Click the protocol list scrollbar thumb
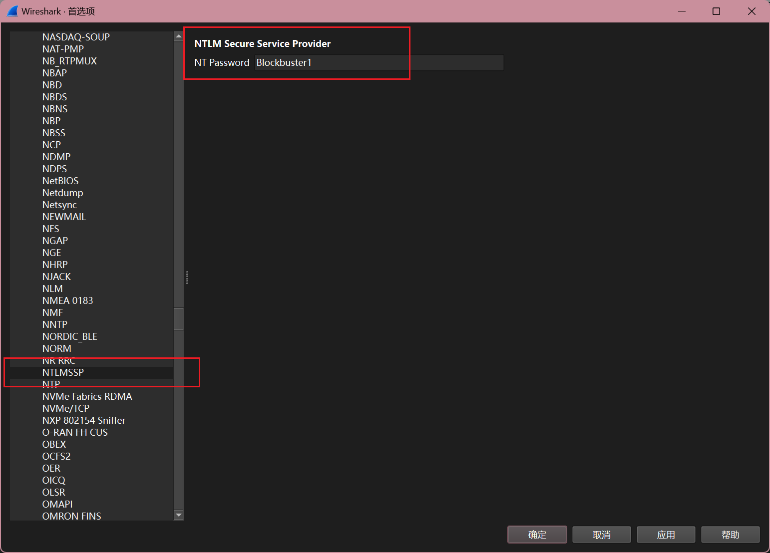The width and height of the screenshot is (770, 553). (x=178, y=319)
